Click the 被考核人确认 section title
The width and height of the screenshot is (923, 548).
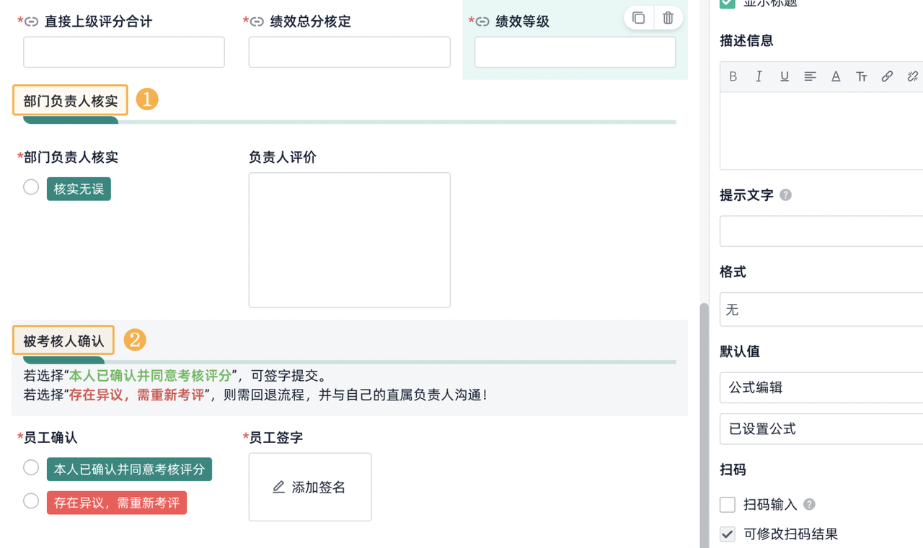tap(63, 341)
